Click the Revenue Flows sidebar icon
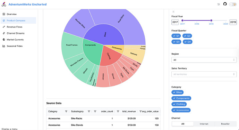Image resolution: width=239 pixels, height=130 pixels. click(4, 27)
